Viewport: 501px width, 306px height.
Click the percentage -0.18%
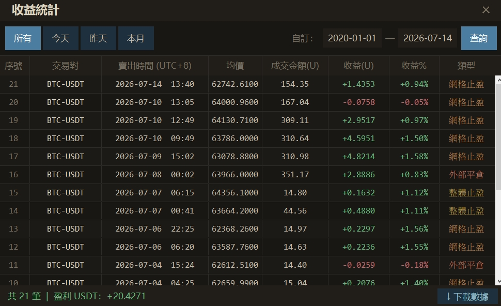414,265
